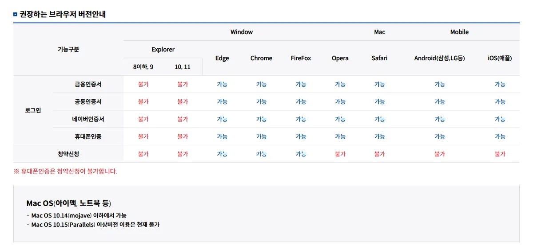This screenshot has width=533, height=245.
Task: Select the Safari column header
Action: tap(380, 58)
